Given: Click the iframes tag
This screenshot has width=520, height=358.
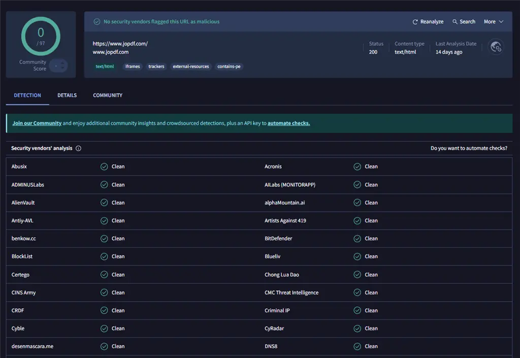Looking at the screenshot, I should (x=133, y=67).
